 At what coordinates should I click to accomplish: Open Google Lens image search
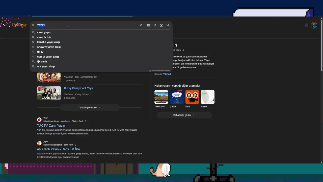pyautogui.click(x=161, y=25)
